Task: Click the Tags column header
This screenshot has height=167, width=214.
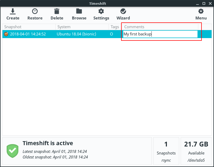Action: (115, 27)
